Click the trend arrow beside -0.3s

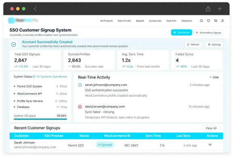point(123,67)
